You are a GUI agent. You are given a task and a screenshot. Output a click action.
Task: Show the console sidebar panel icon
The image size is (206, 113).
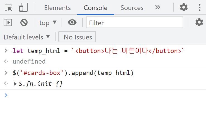click(x=8, y=22)
